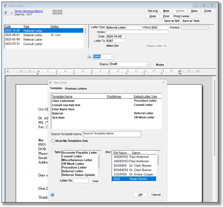Viewport: 223px width, 207px height.
Task: Open the Status Draft dropdown
Action: (148, 64)
